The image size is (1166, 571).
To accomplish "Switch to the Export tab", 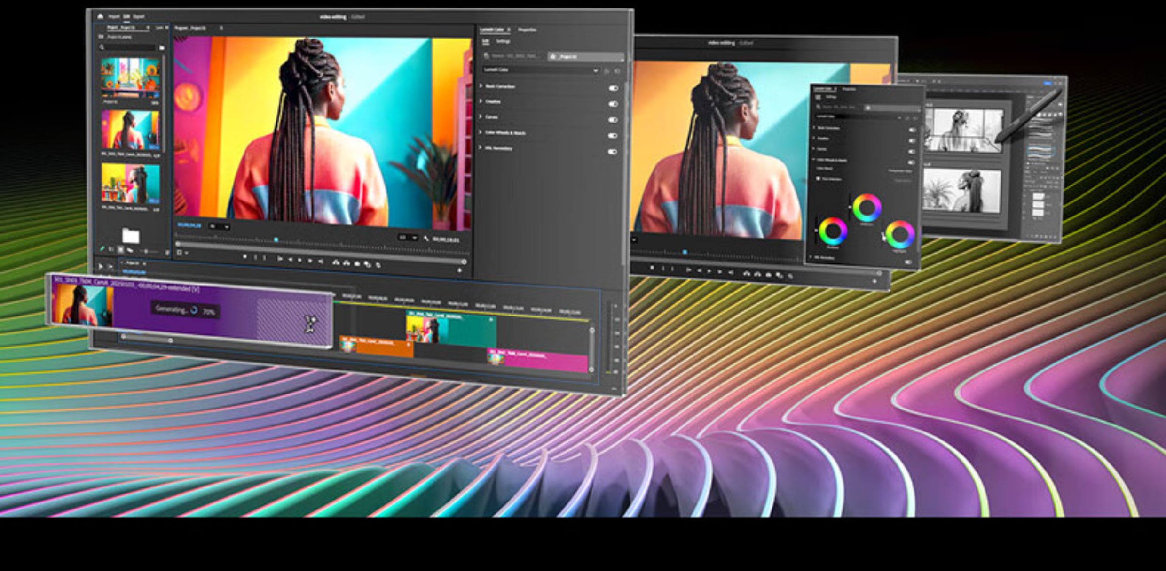I will 139,16.
